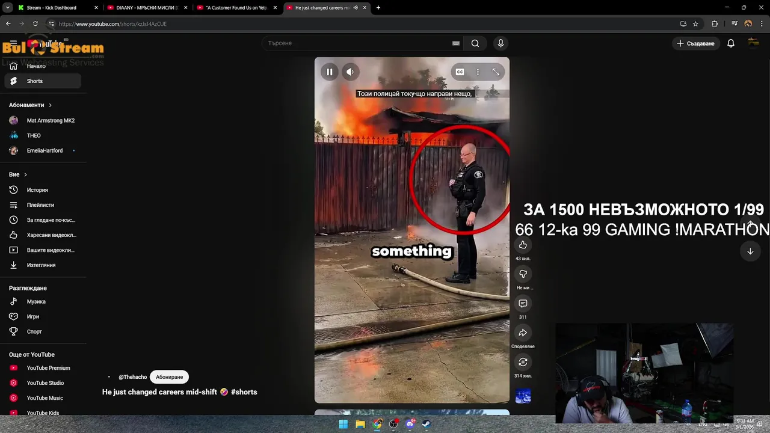Open the on-screen keyboard in search box

coord(456,43)
